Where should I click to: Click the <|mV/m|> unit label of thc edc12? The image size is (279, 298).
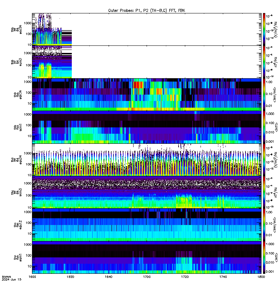pyautogui.click(x=275, y=225)
